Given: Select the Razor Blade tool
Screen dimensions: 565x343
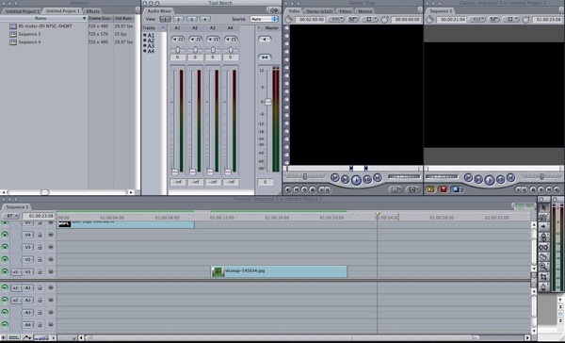Looking at the screenshot, I should pyautogui.click(x=543, y=256).
